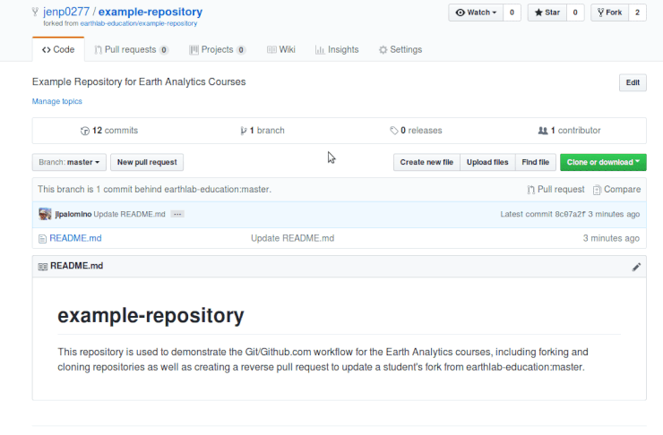Image resolution: width=663 pixels, height=435 pixels.
Task: Click the fork icon beside jenp0277
Action: point(35,12)
